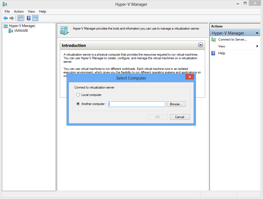Toggle the Show/Hide Console Tree toolbar icon
Screen dimensions: 263x199
click(21, 18)
